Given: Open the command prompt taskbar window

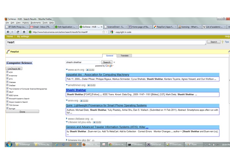Looking at the screenshot, I should pos(136,145).
